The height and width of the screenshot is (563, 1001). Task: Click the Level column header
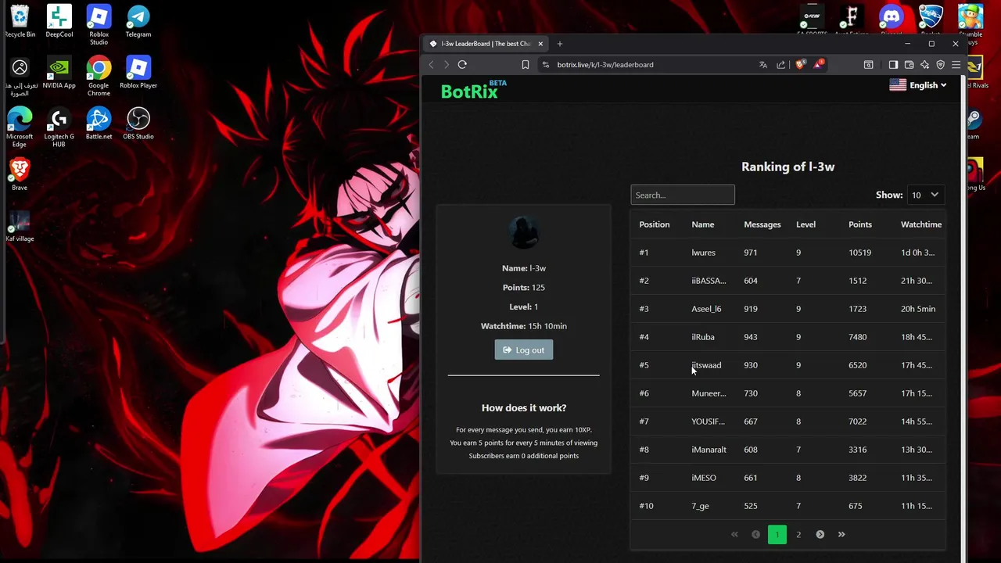click(x=805, y=224)
